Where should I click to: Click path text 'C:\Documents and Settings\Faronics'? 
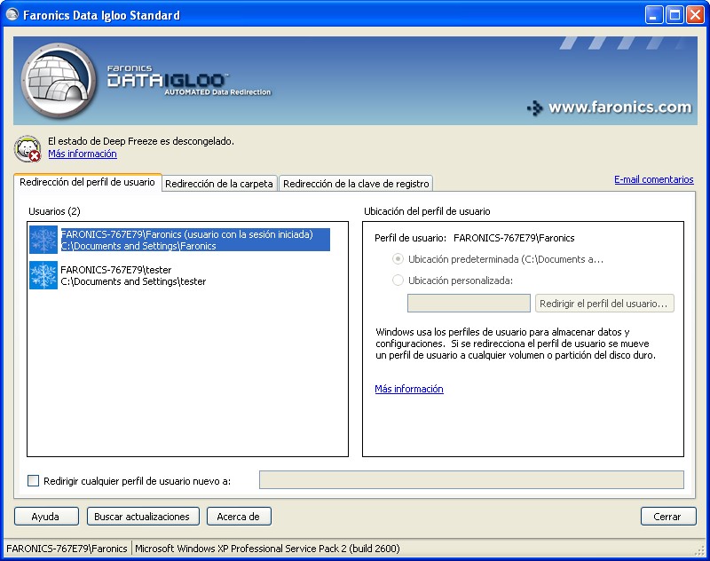pyautogui.click(x=138, y=246)
